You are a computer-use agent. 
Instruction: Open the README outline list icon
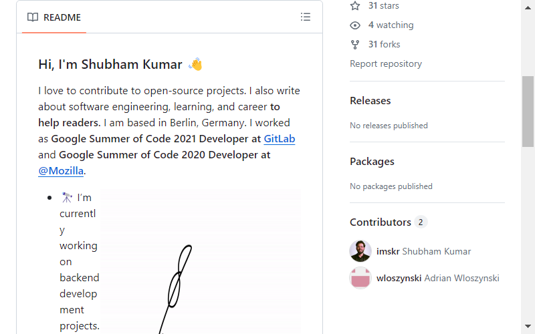pyautogui.click(x=306, y=17)
